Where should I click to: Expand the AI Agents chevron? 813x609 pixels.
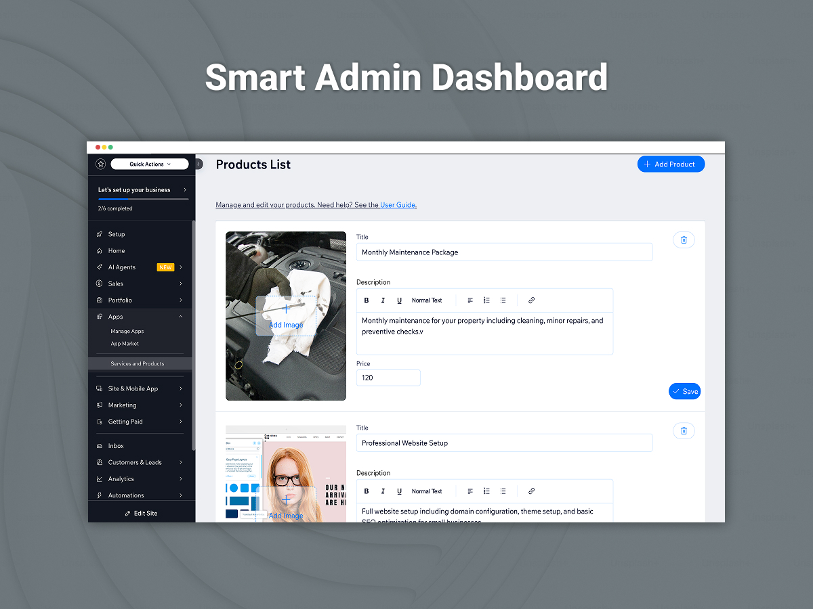click(x=181, y=267)
